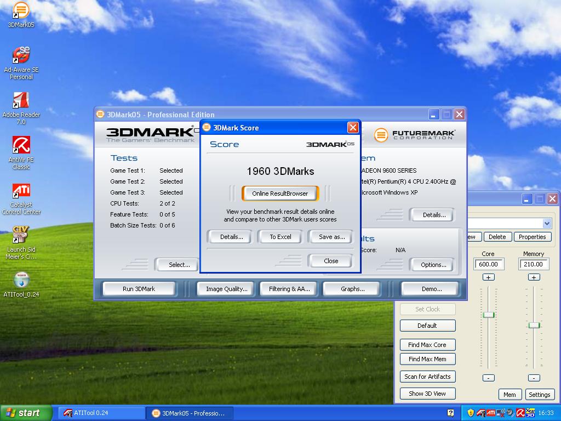This screenshot has height=421, width=561.
Task: Switch to 3DMark05 taskbar entry
Action: 190,413
